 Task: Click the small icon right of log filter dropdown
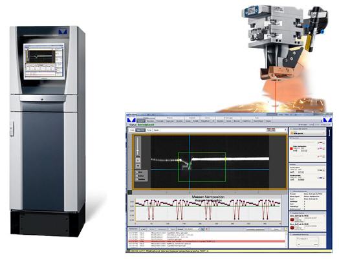pyautogui.click(x=202, y=229)
